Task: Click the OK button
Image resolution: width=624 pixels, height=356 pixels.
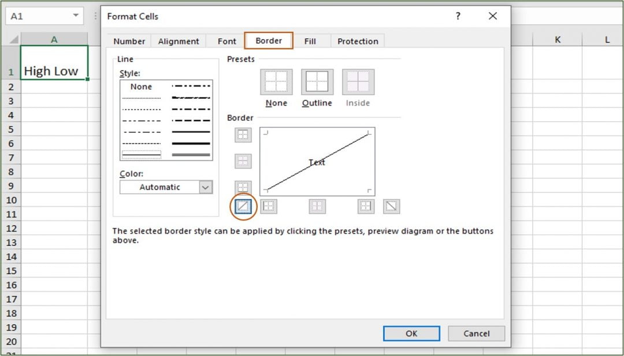Action: 411,333
